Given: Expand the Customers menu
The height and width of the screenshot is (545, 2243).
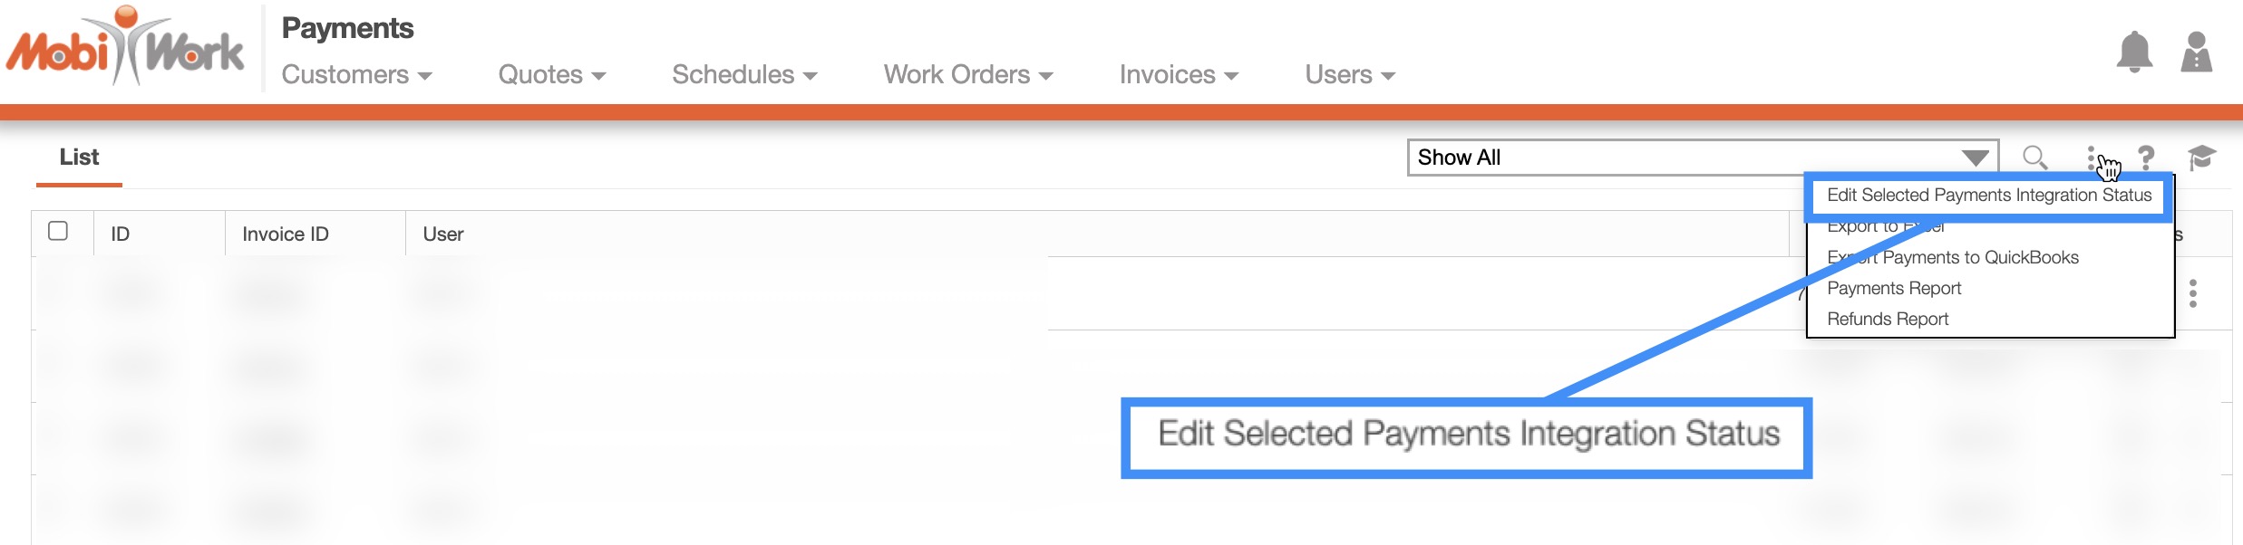Looking at the screenshot, I should (356, 75).
